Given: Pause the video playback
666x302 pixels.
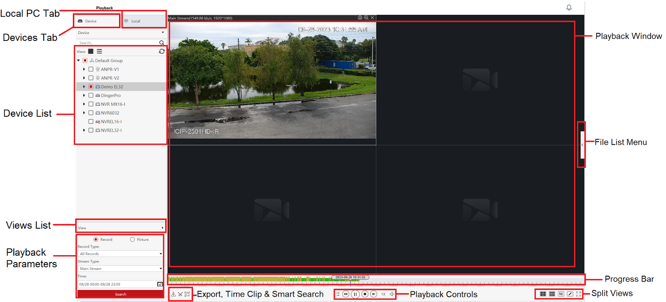Looking at the screenshot, I should [x=355, y=294].
